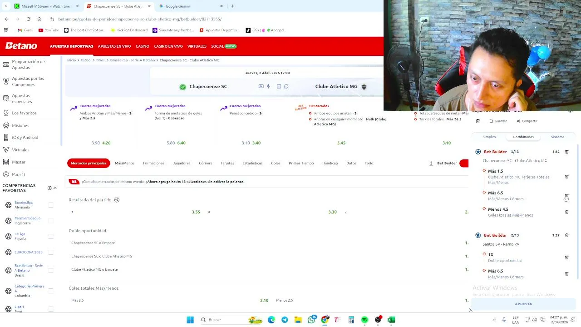The height and width of the screenshot is (327, 581).
Task: Open iOS y Android sidebar link
Action: pos(25,138)
